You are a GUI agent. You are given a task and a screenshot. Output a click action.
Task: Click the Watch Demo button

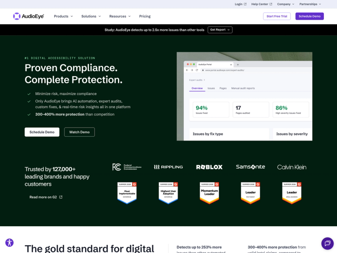[x=79, y=132]
